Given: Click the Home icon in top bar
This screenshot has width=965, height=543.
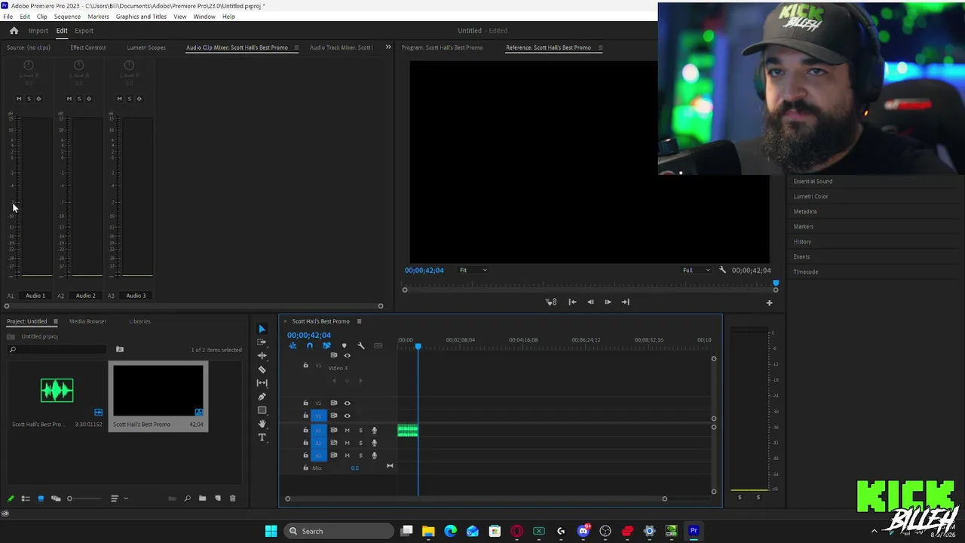Looking at the screenshot, I should [14, 31].
